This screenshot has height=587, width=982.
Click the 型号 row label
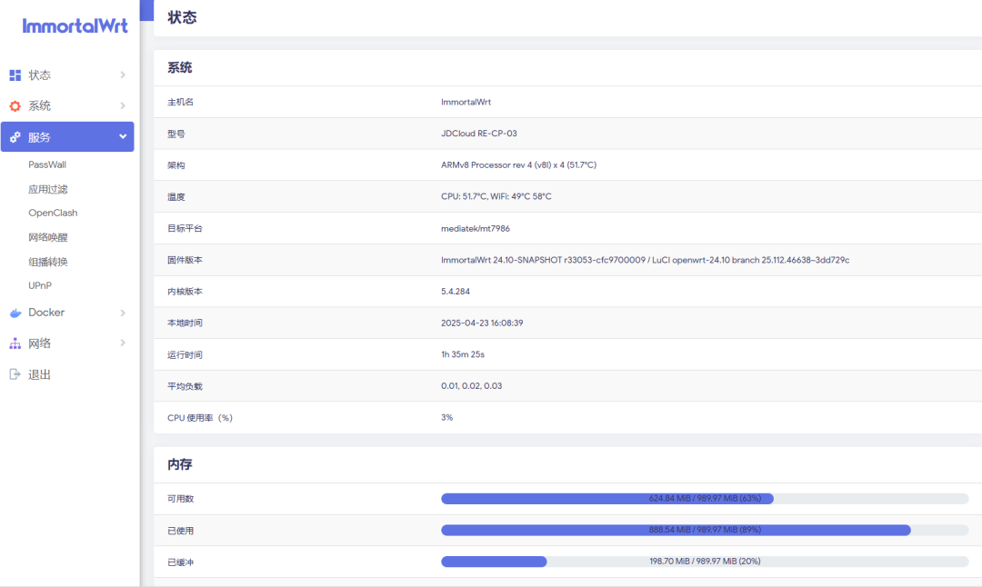tap(176, 134)
